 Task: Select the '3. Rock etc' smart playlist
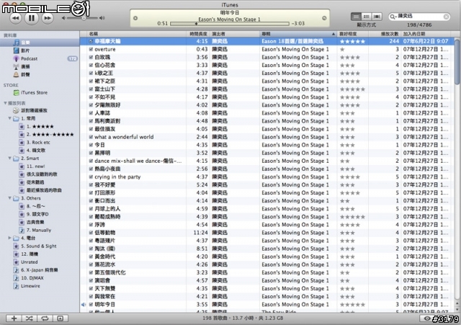[x=38, y=143]
